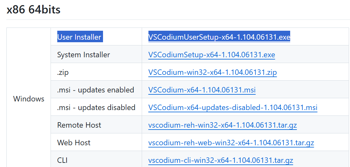Click the .zip row label
The height and width of the screenshot is (167, 350).
[x=63, y=72]
